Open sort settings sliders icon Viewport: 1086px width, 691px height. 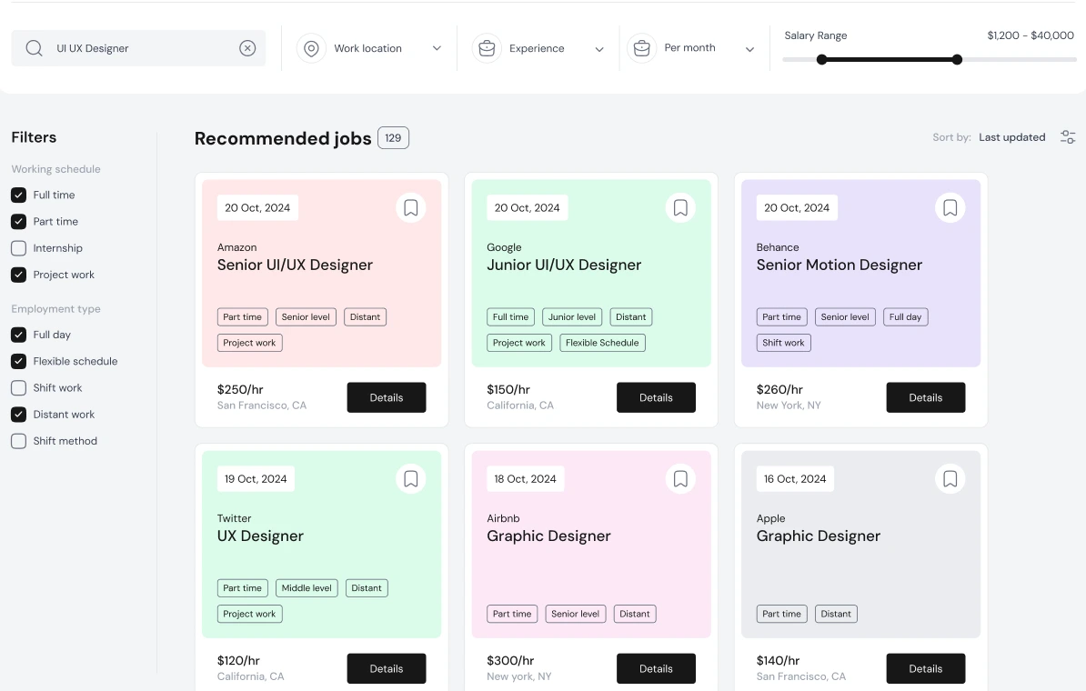point(1068,137)
